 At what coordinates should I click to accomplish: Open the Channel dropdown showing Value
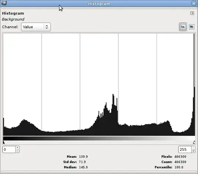36,27
